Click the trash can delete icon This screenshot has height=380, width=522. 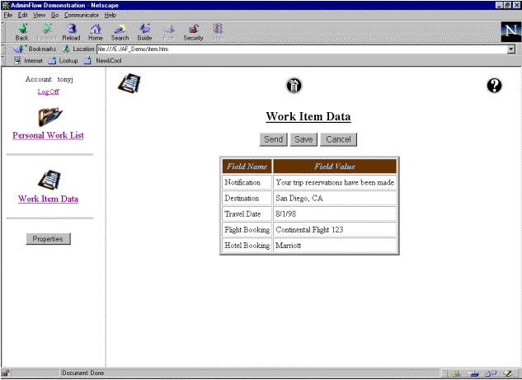point(294,86)
